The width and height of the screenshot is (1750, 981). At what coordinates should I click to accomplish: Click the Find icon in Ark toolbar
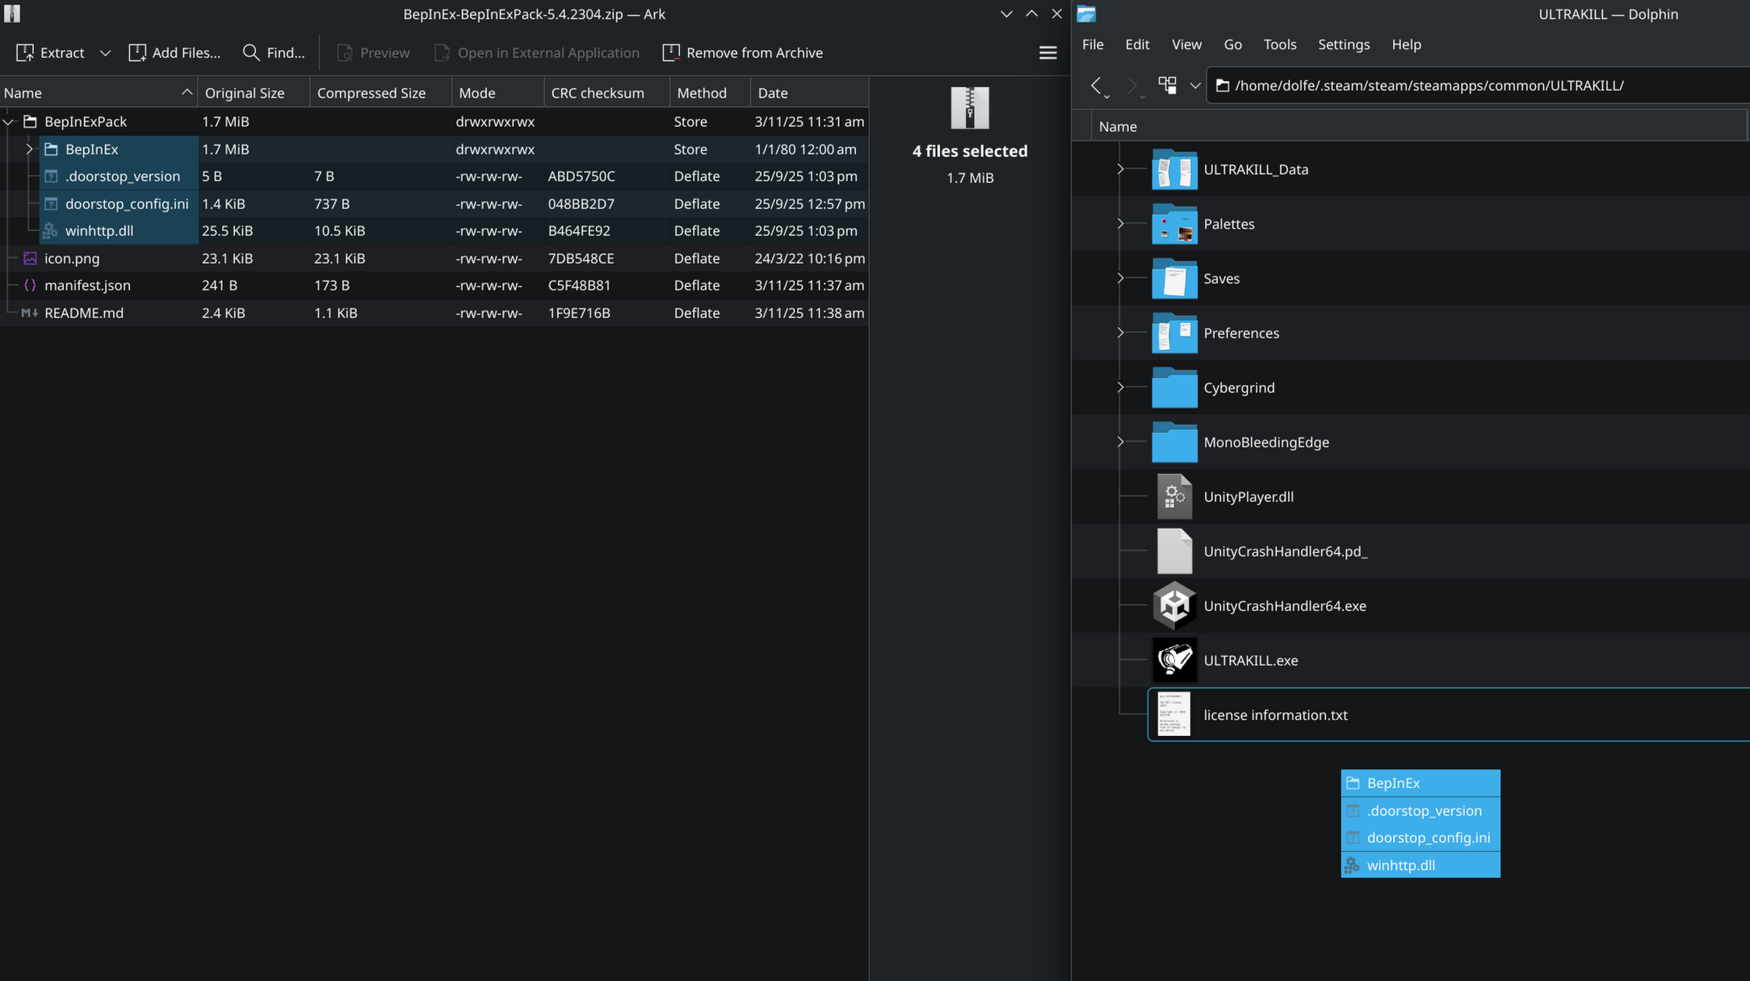click(252, 52)
